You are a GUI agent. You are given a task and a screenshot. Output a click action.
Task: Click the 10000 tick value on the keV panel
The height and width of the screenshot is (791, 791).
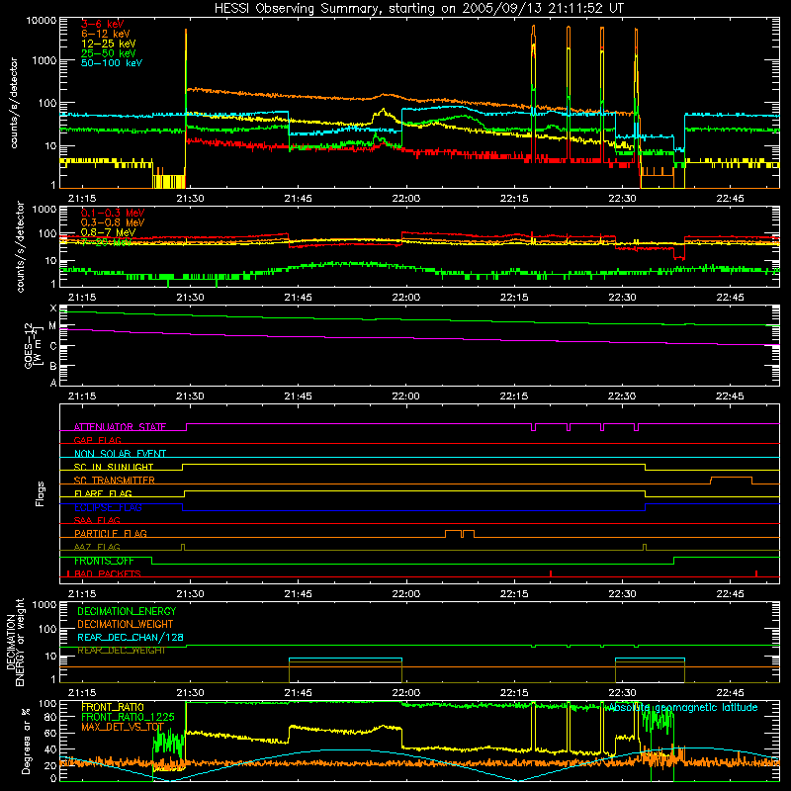[42, 21]
